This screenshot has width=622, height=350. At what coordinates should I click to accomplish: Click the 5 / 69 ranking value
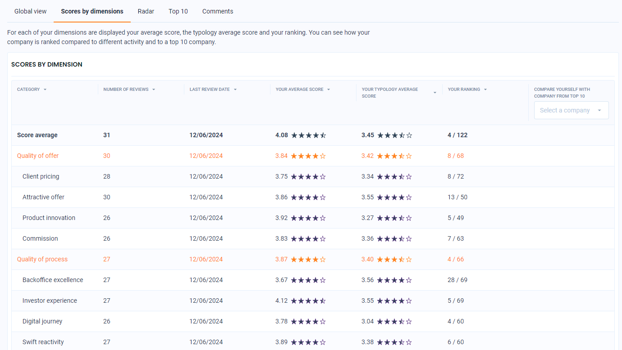(x=456, y=301)
